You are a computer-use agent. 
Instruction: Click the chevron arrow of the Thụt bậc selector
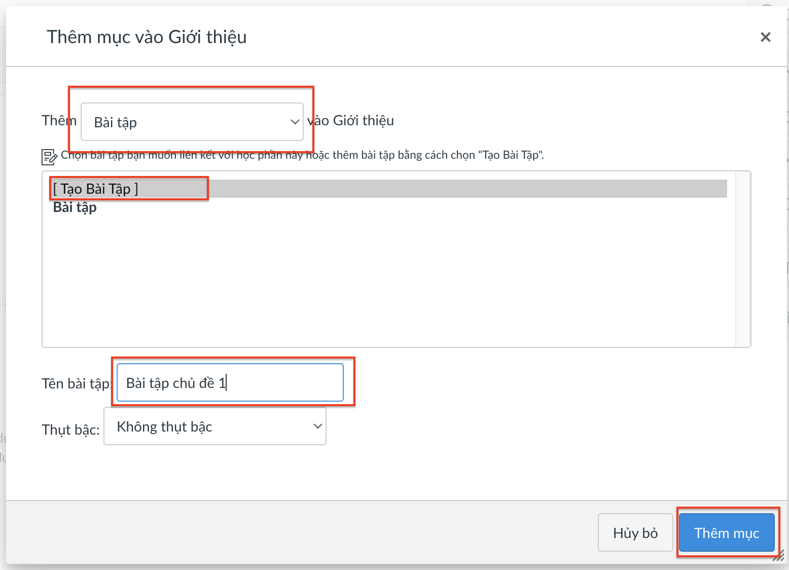coord(317,426)
